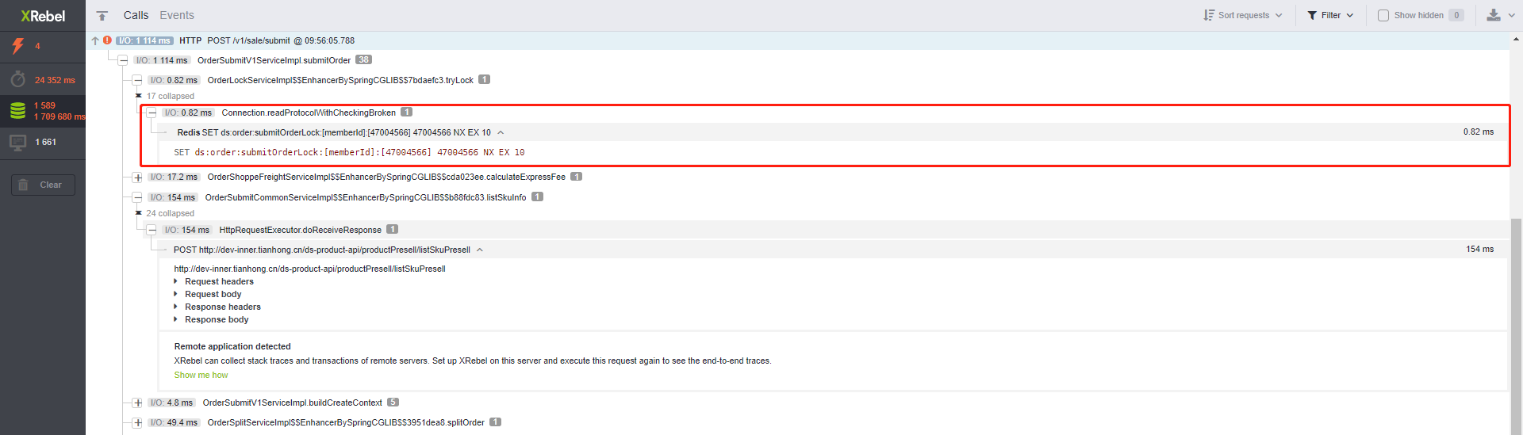Click the vertical scrollbar thumb
This screenshot has height=435, width=1523.
pyautogui.click(x=1516, y=325)
